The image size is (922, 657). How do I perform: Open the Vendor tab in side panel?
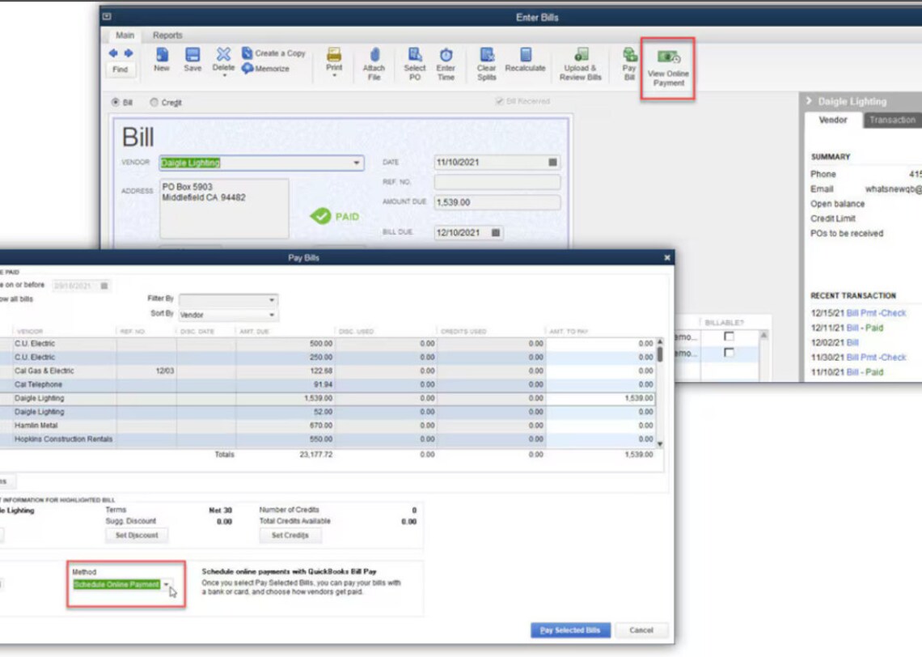coord(832,120)
